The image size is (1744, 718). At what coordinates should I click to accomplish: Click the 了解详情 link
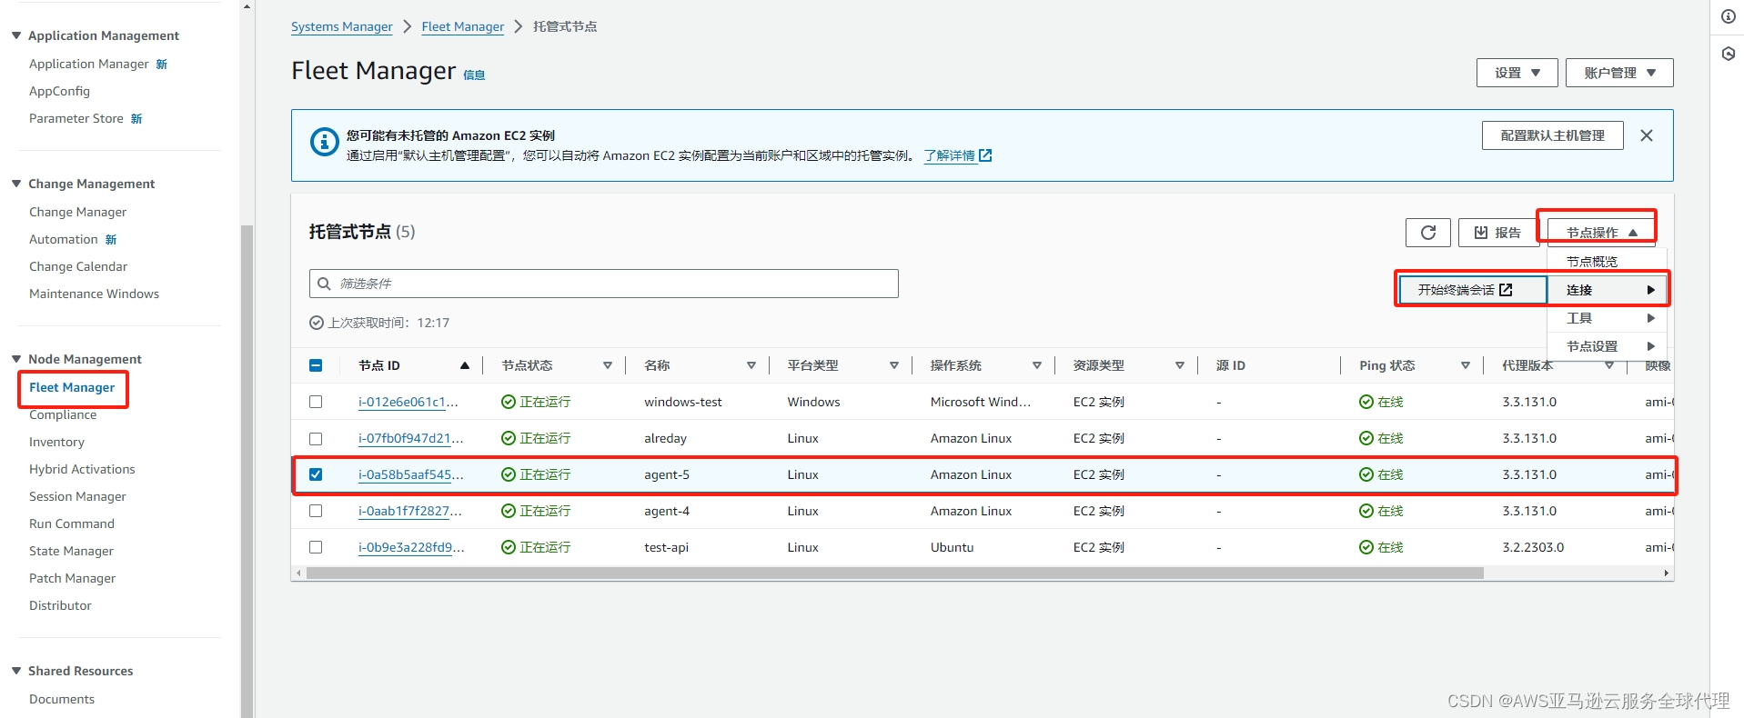[x=949, y=155]
